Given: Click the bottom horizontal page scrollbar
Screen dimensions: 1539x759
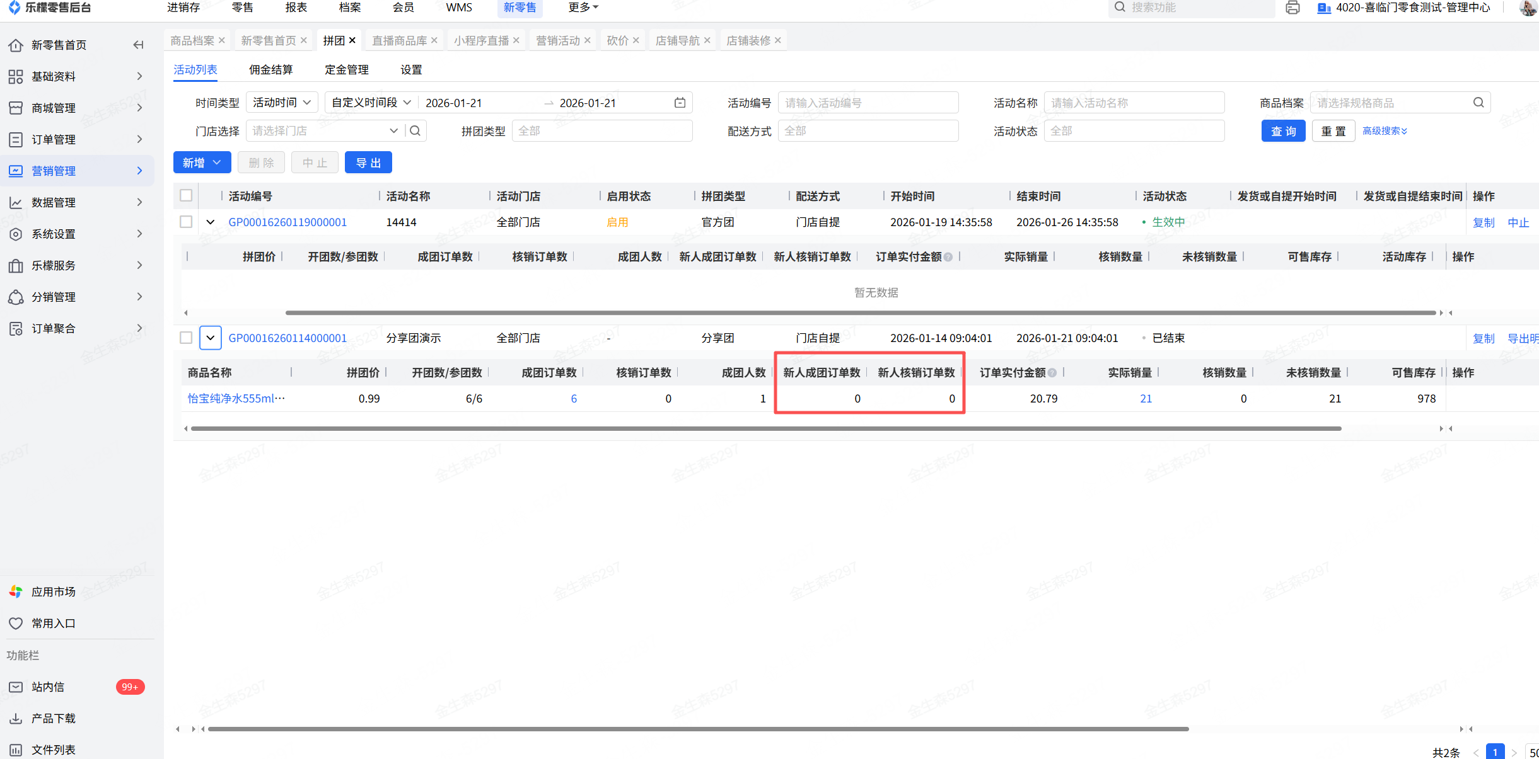Looking at the screenshot, I should pyautogui.click(x=698, y=729).
